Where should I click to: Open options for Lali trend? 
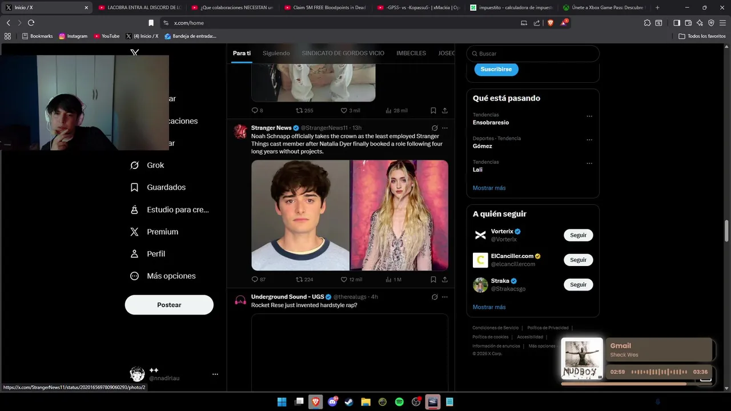tap(589, 163)
